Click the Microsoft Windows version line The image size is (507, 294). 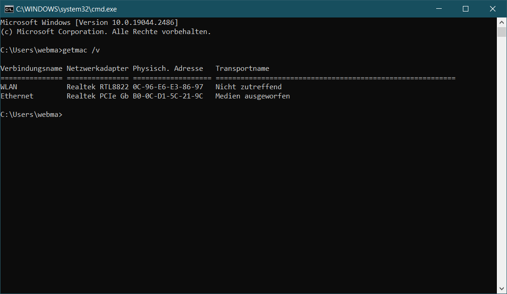pyautogui.click(x=89, y=23)
